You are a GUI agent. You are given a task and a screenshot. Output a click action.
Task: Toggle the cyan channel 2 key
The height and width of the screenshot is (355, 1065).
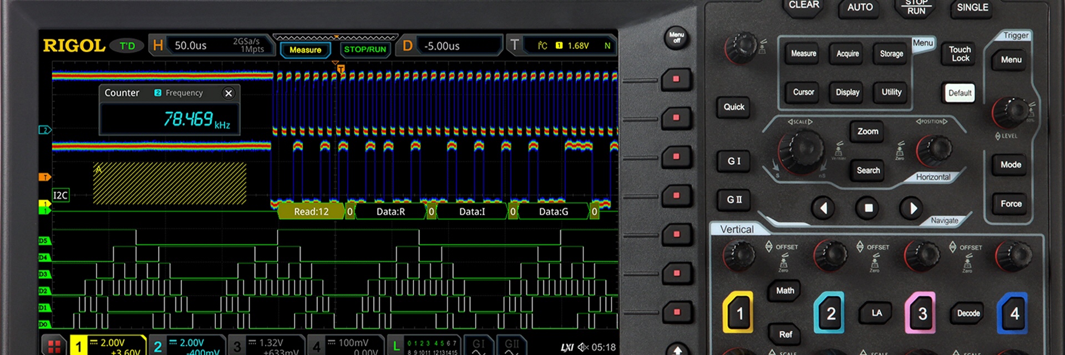point(830,313)
